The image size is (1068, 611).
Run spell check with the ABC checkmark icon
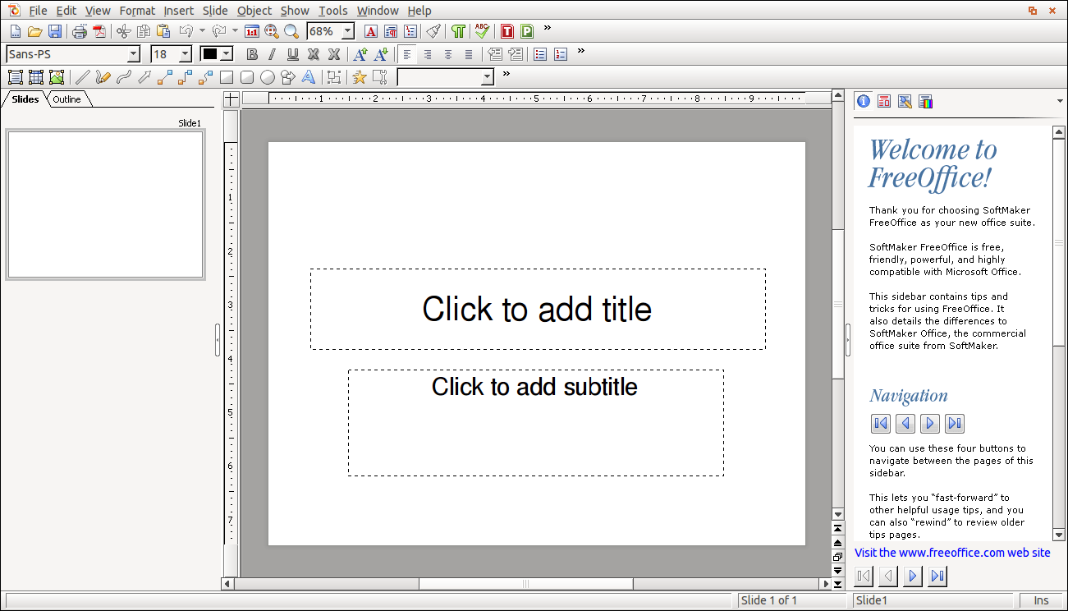tap(482, 31)
